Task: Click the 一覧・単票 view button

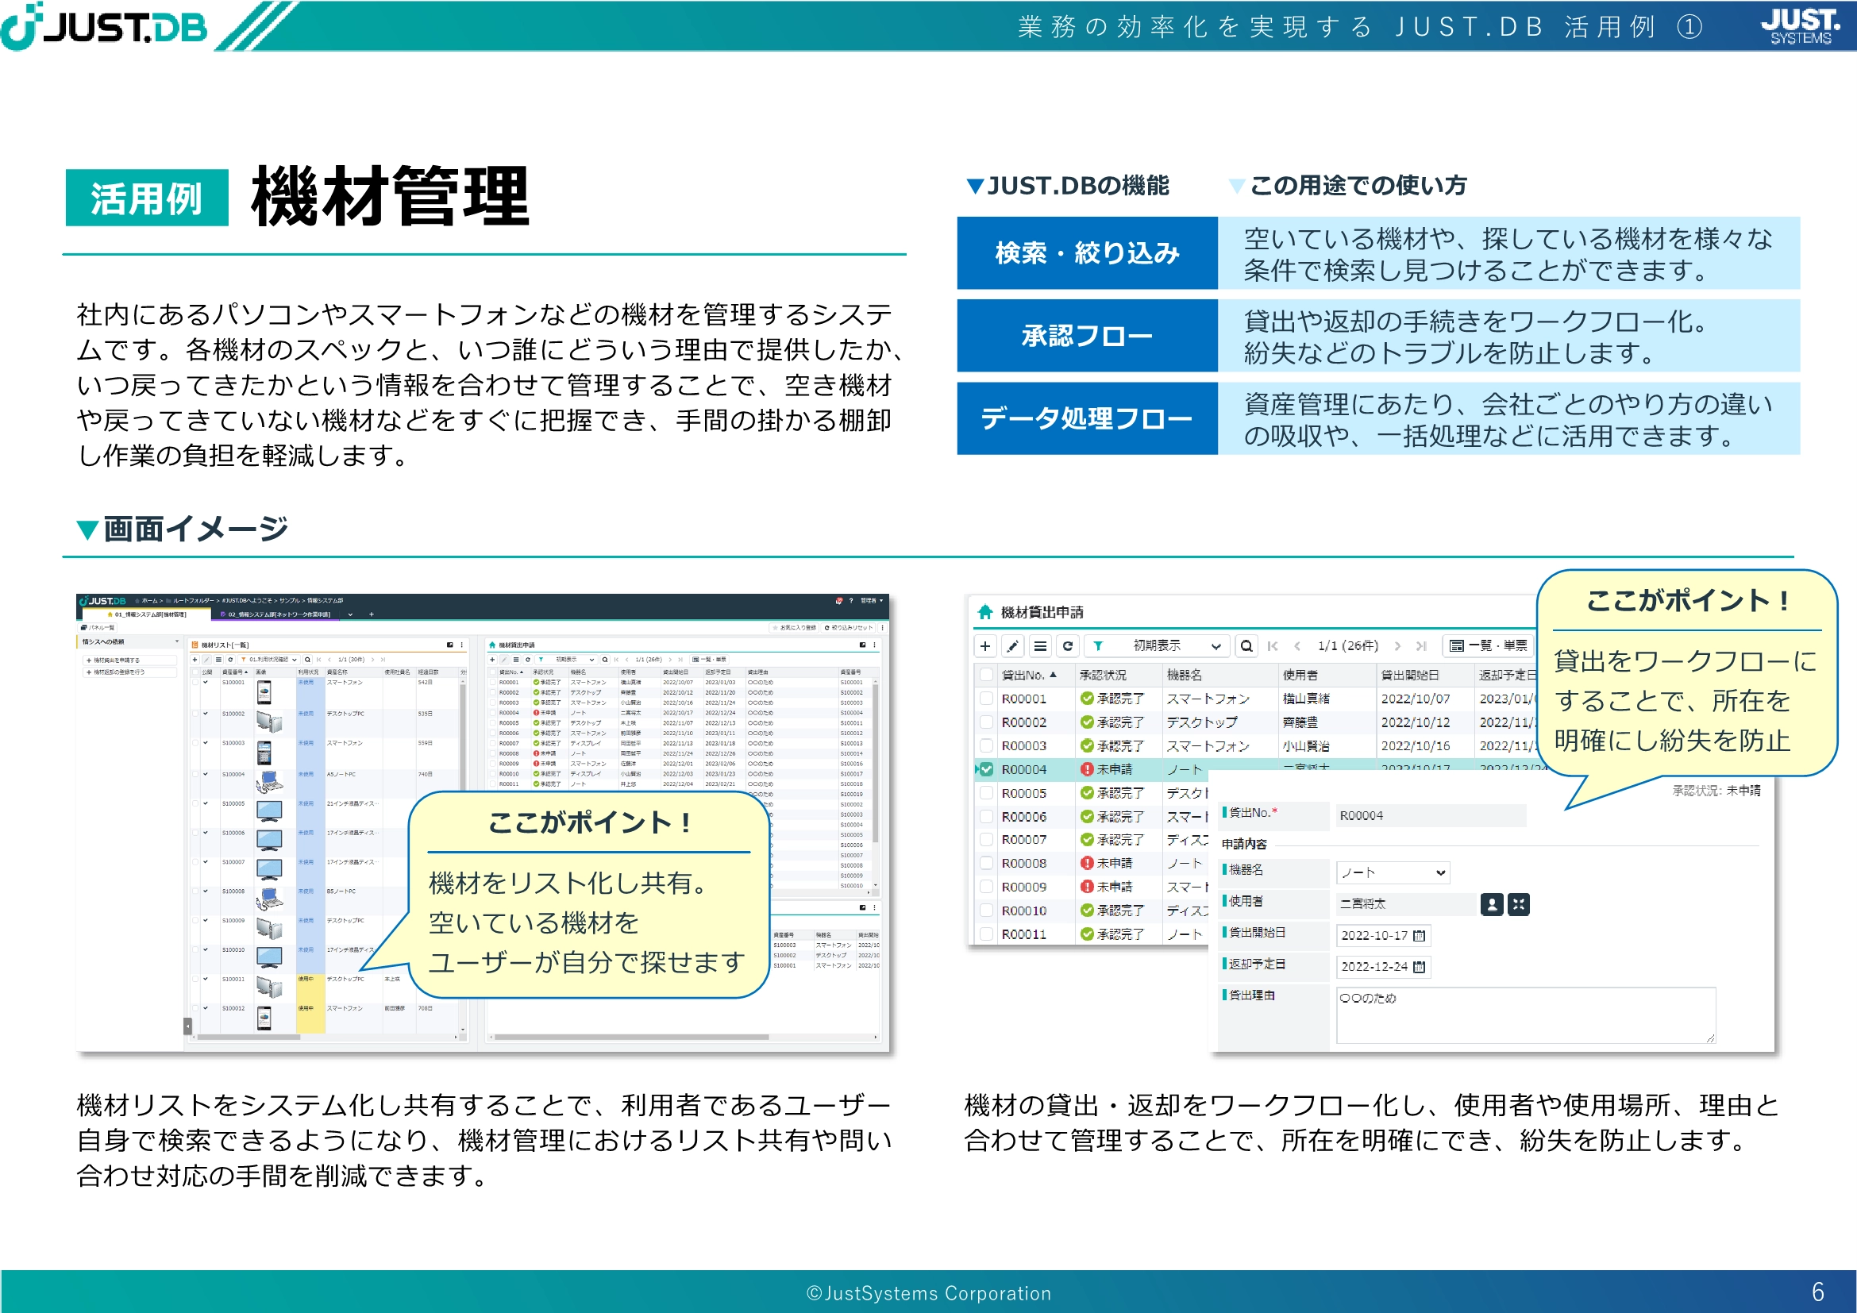Action: point(1487,646)
